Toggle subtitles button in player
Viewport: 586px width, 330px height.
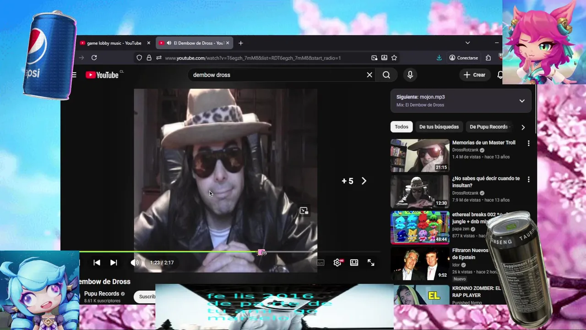[320, 263]
